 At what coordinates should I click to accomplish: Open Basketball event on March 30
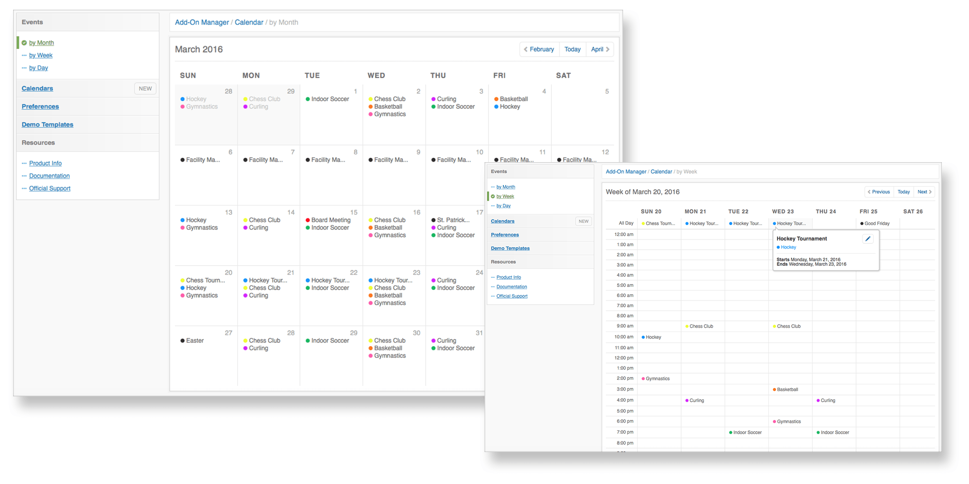pos(386,348)
